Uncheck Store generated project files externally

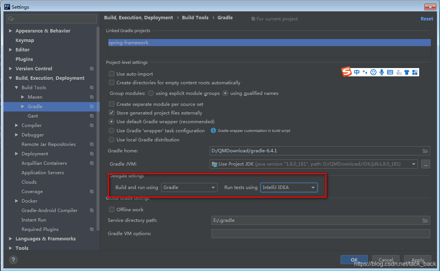tap(111, 113)
